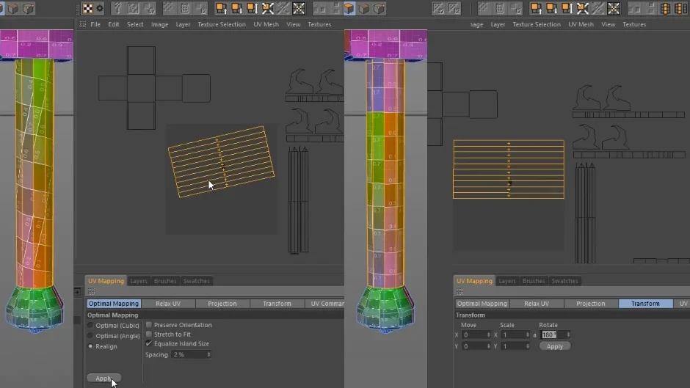Click the first diagonal-striped icon beside the cube icons
The height and width of the screenshot is (388, 690).
[x=437, y=8]
